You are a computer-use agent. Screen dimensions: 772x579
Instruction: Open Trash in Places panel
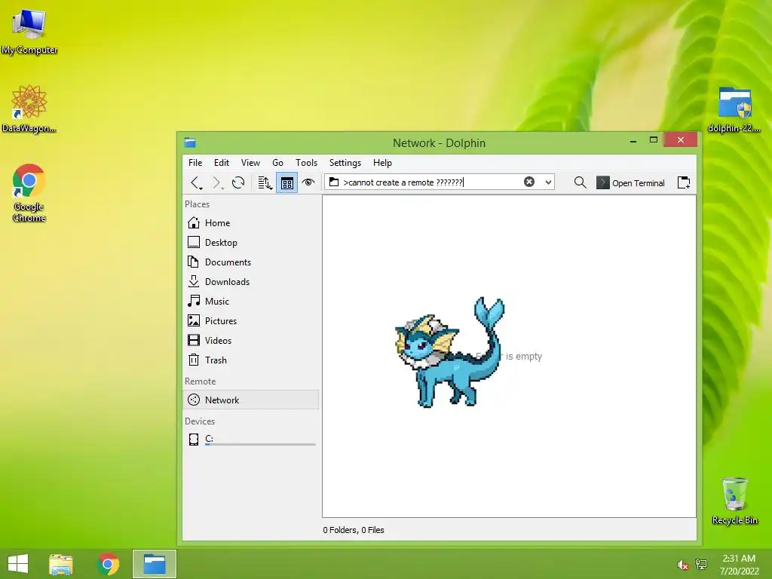coord(251,360)
